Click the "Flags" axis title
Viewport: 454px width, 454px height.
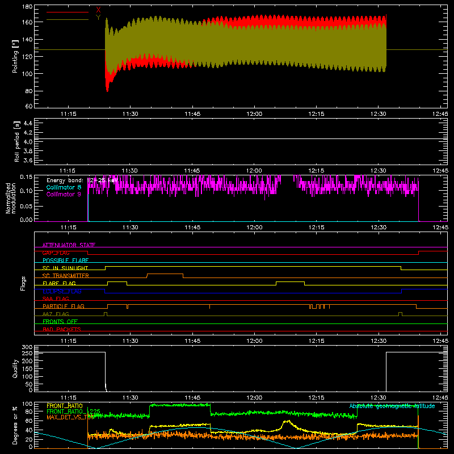click(23, 283)
